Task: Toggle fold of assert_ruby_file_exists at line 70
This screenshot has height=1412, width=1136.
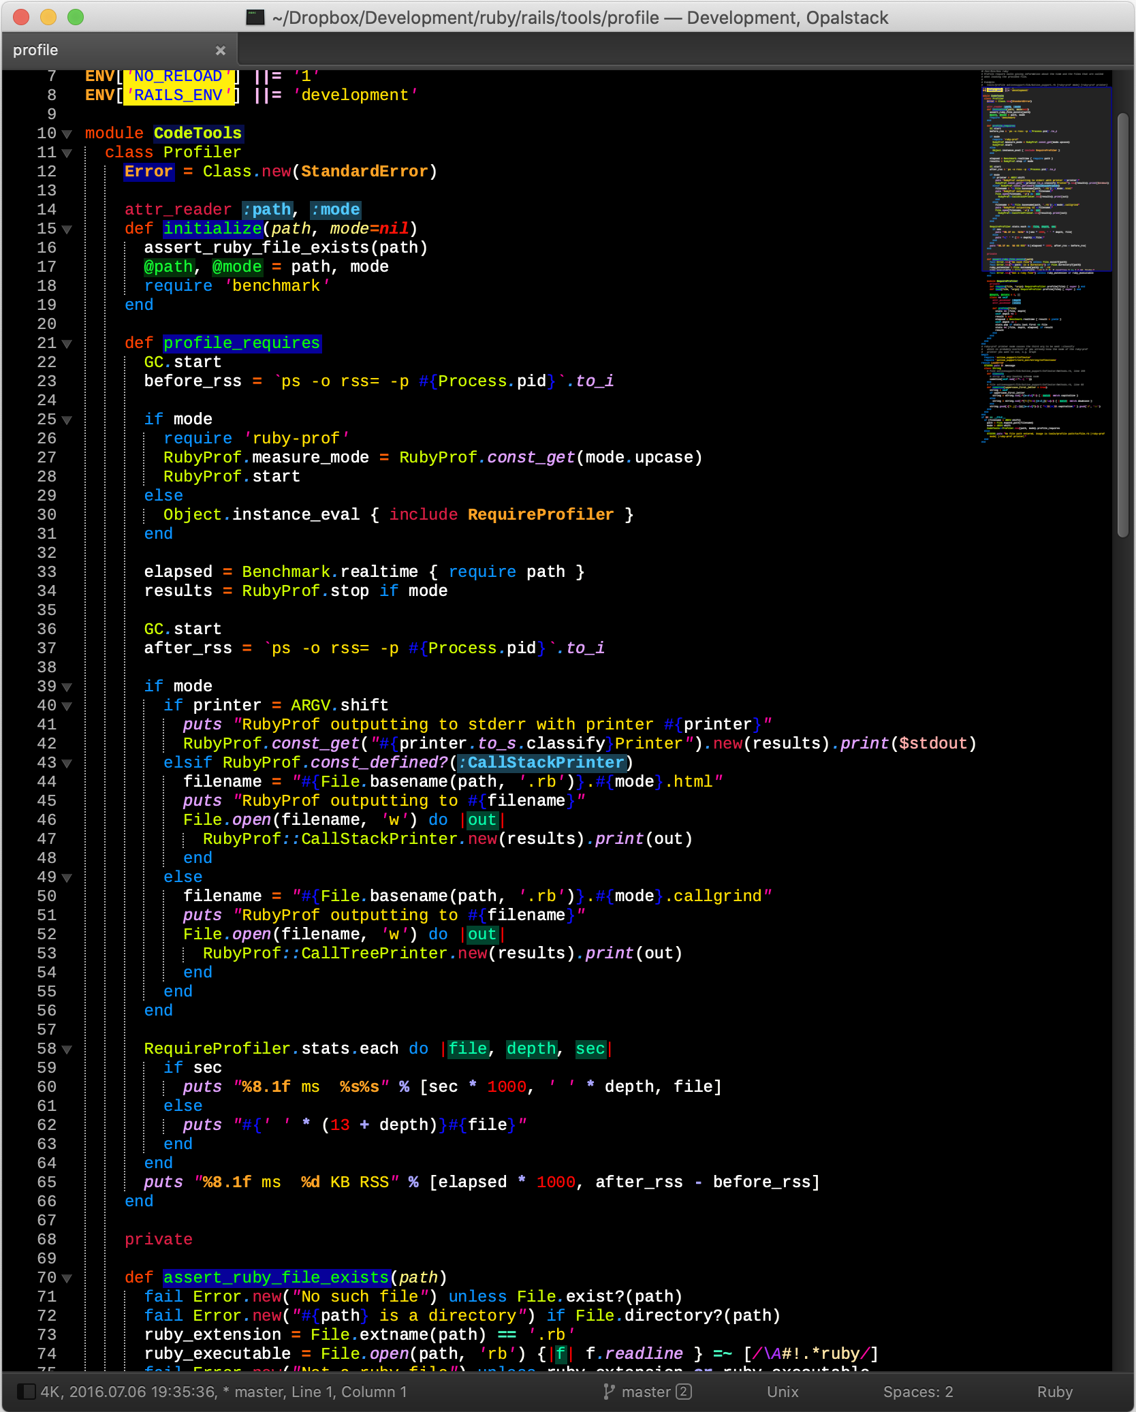Action: pyautogui.click(x=67, y=1278)
